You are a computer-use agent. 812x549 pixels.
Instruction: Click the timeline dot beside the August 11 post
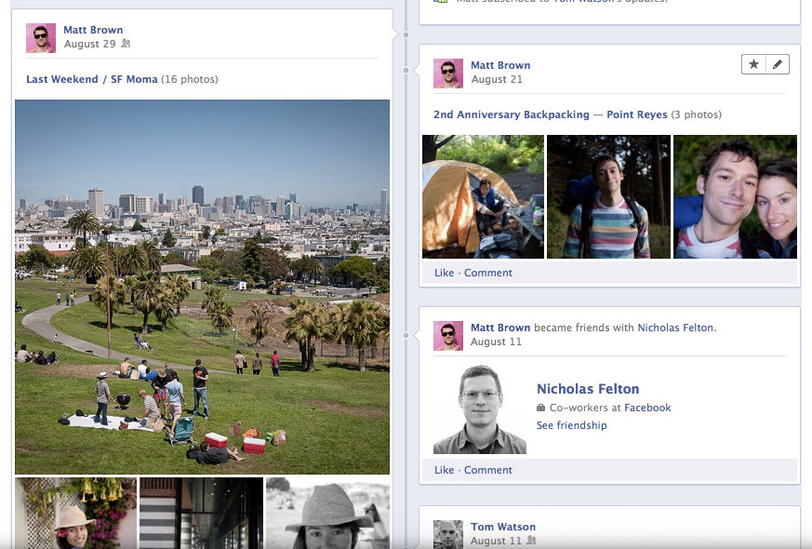coord(406,336)
